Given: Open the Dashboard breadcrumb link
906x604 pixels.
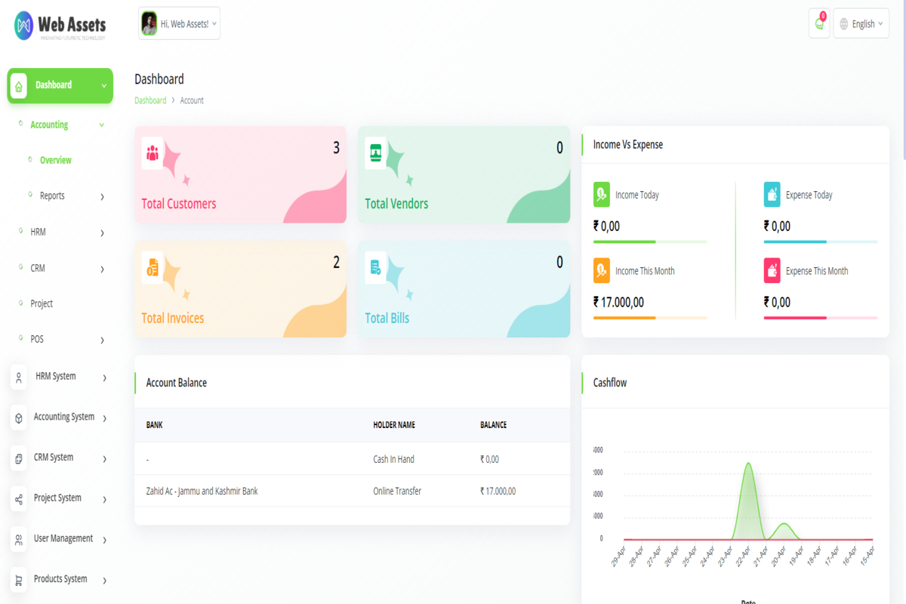Looking at the screenshot, I should (150, 100).
